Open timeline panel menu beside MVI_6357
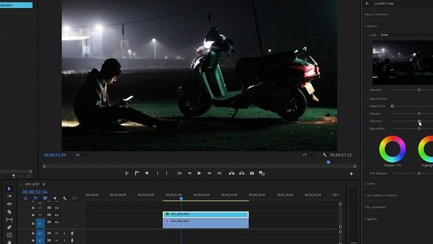 [44, 184]
